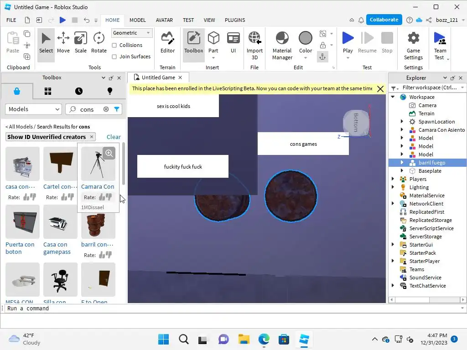Switch to the TEST ribbon tab
The height and width of the screenshot is (350, 467).
click(188, 20)
